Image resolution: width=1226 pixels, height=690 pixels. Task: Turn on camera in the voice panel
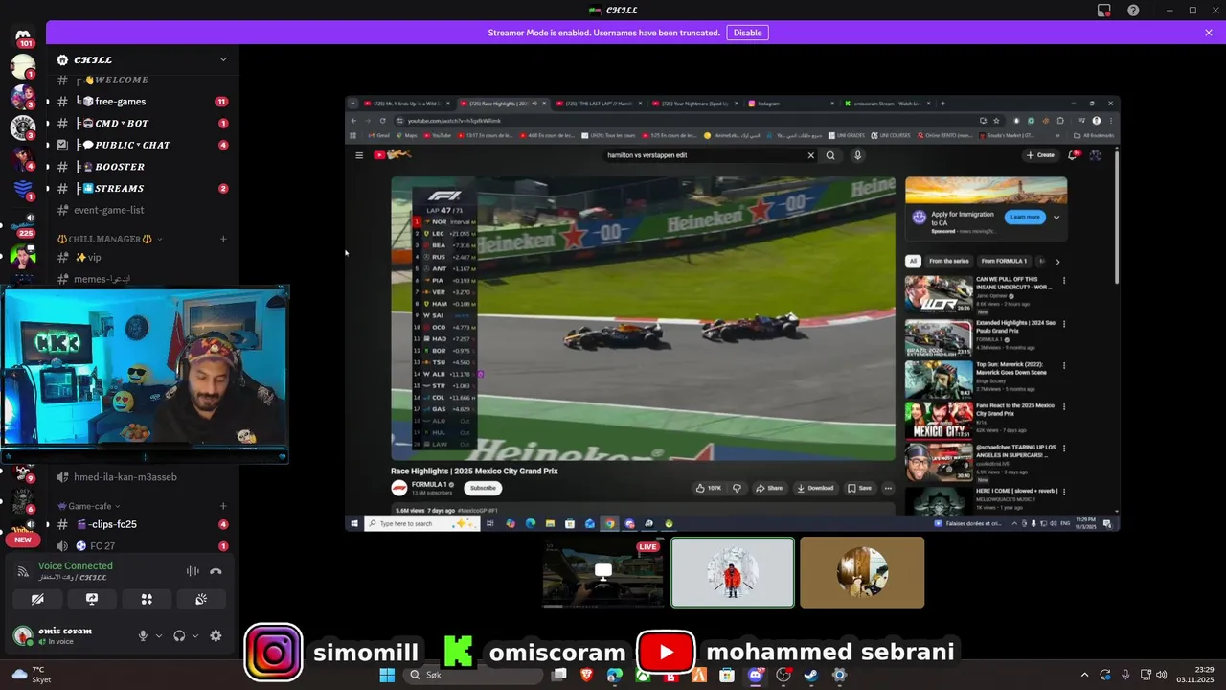coord(37,599)
